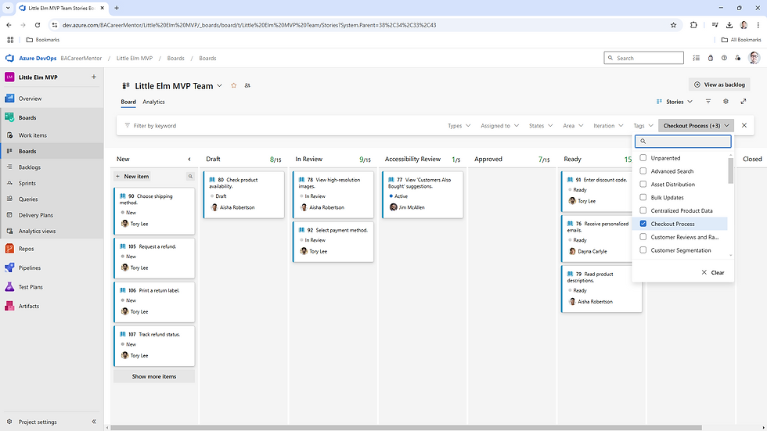Click Show more items in the New column

click(x=154, y=376)
